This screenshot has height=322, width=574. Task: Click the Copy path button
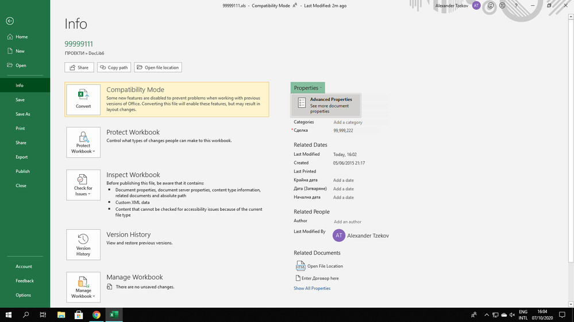point(114,68)
